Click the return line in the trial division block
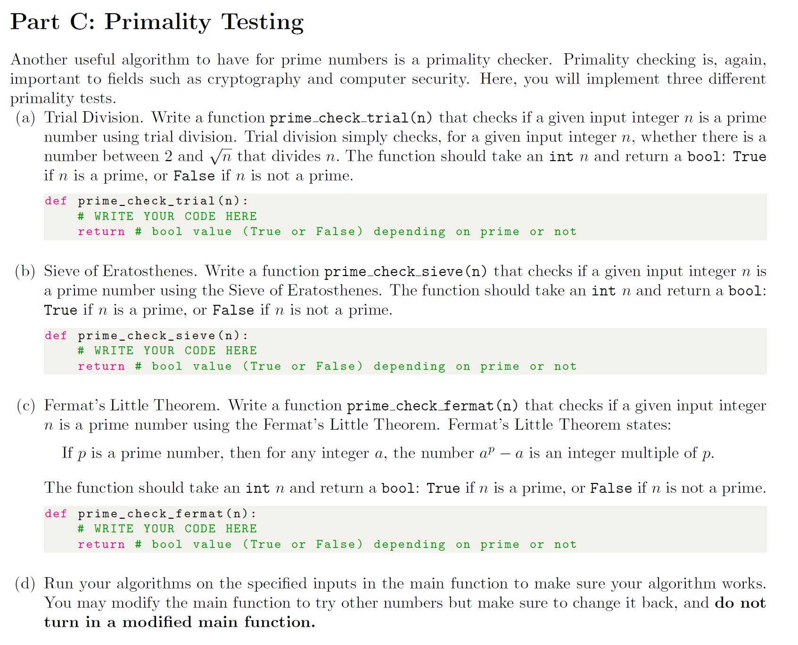This screenshot has width=798, height=645. point(327,232)
